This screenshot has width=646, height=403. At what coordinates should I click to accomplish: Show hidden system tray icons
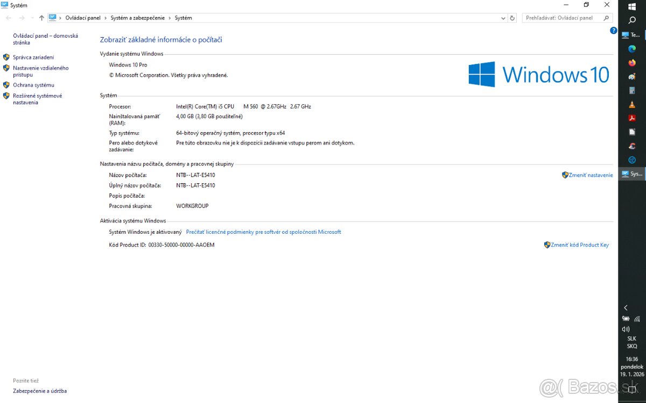(x=626, y=308)
